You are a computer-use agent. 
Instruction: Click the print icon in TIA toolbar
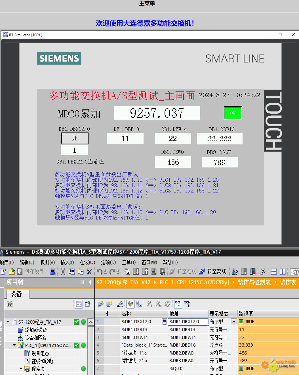[52, 272]
